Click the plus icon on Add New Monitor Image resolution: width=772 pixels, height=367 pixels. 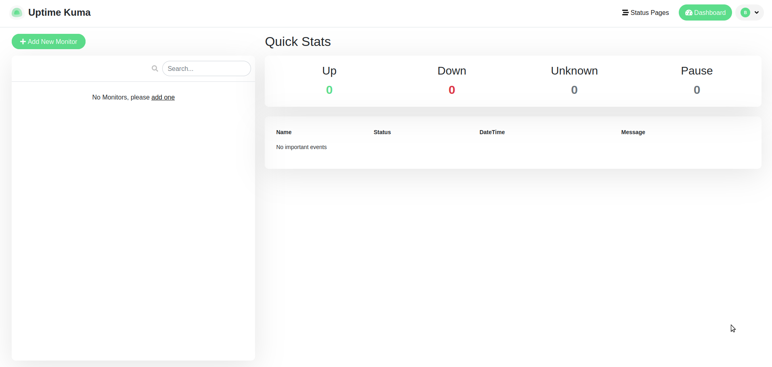pyautogui.click(x=23, y=41)
